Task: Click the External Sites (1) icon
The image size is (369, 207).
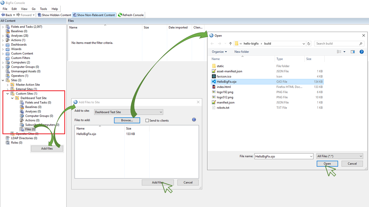Action: [12, 89]
